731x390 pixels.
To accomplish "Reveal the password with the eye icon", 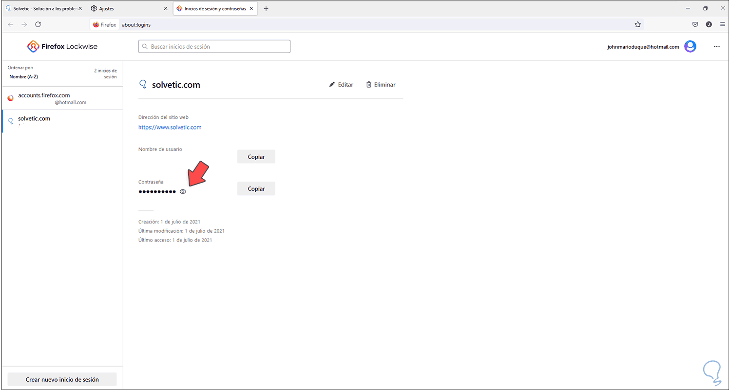I will (x=183, y=192).
